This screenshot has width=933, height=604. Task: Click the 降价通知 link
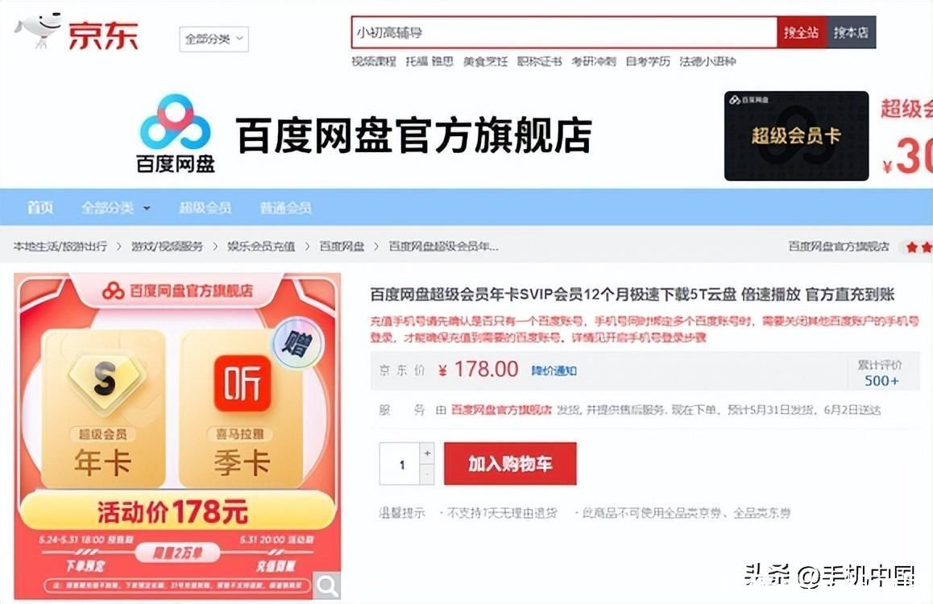click(554, 370)
